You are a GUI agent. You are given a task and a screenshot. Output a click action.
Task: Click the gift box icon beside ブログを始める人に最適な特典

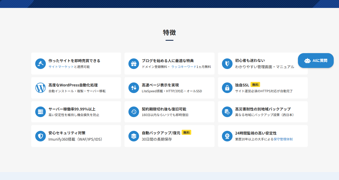pyautogui.click(x=133, y=63)
